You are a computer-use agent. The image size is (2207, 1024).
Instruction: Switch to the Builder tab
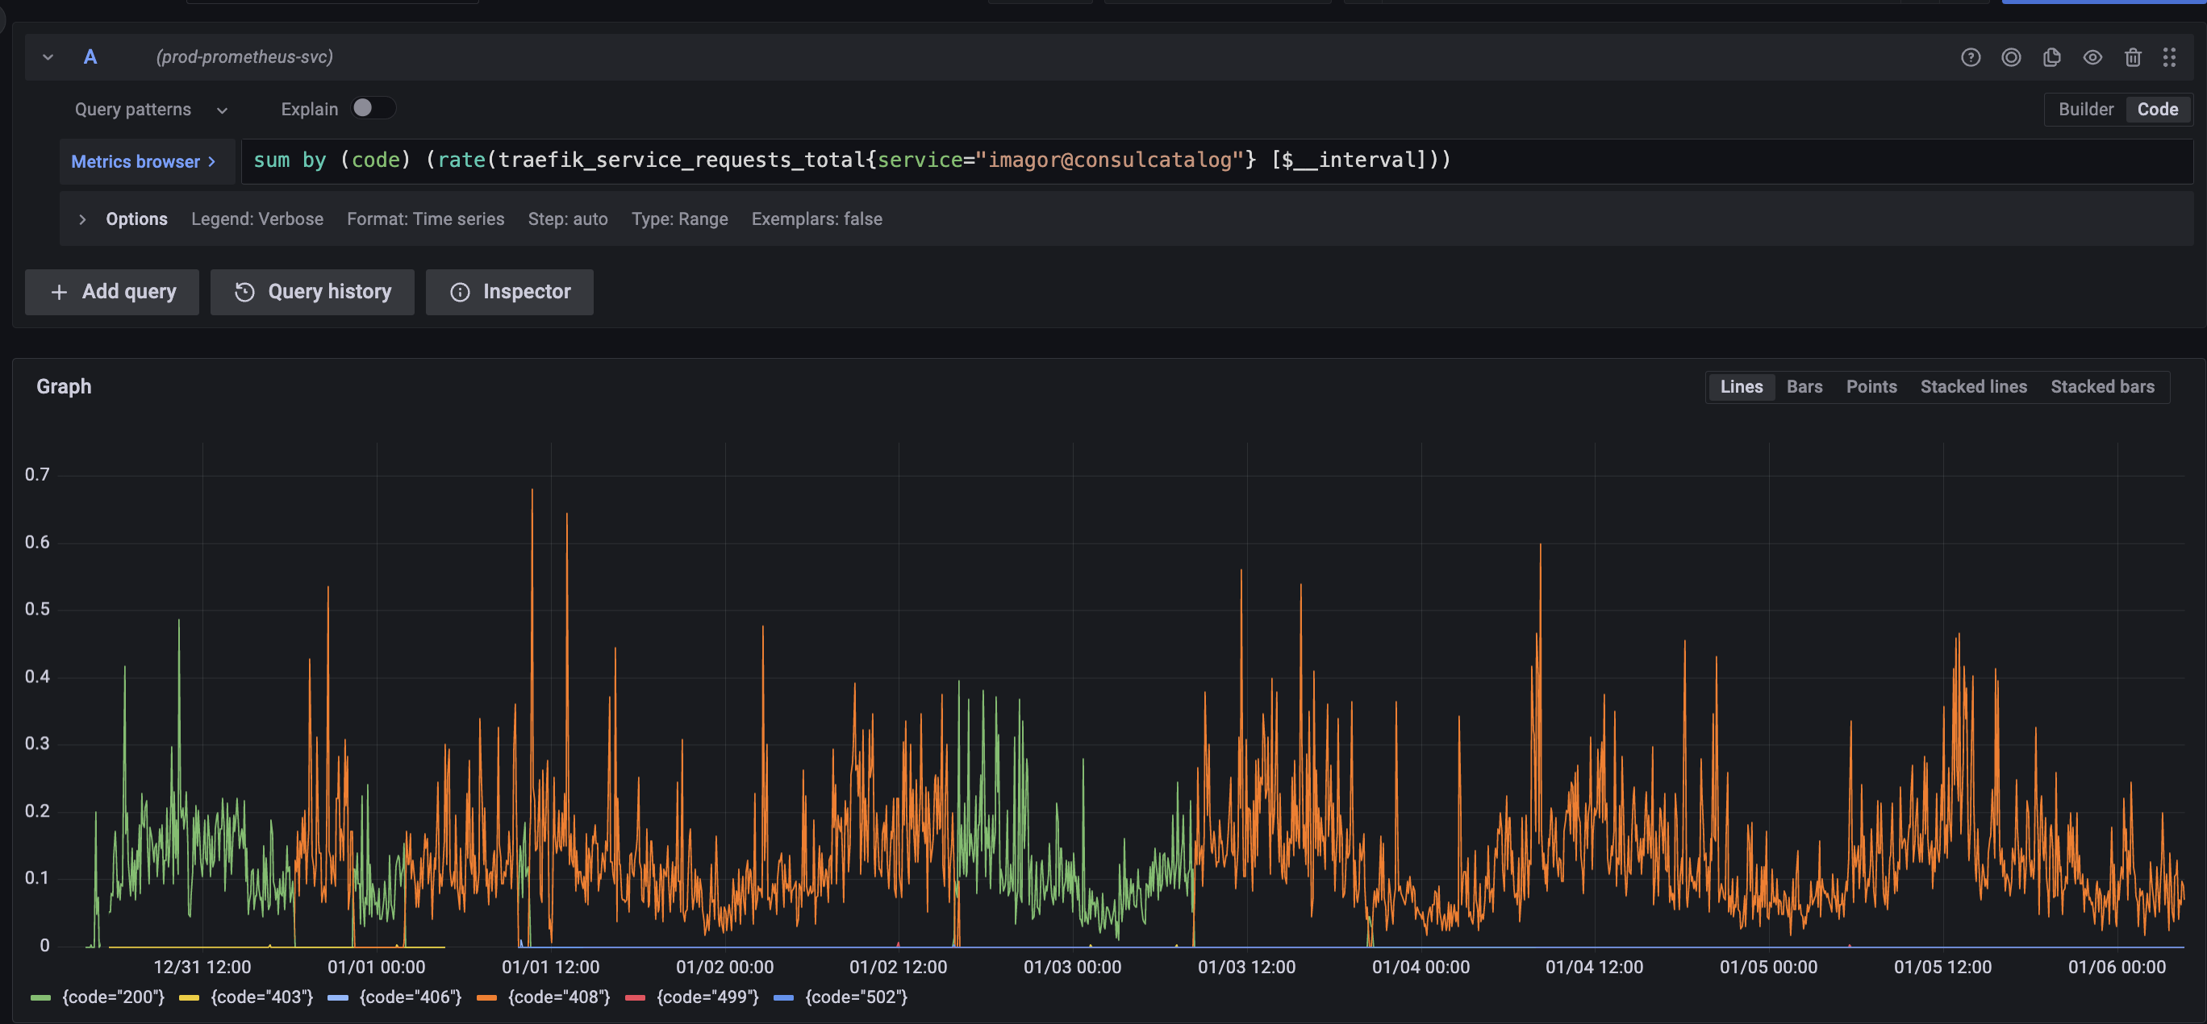pyautogui.click(x=2086, y=109)
